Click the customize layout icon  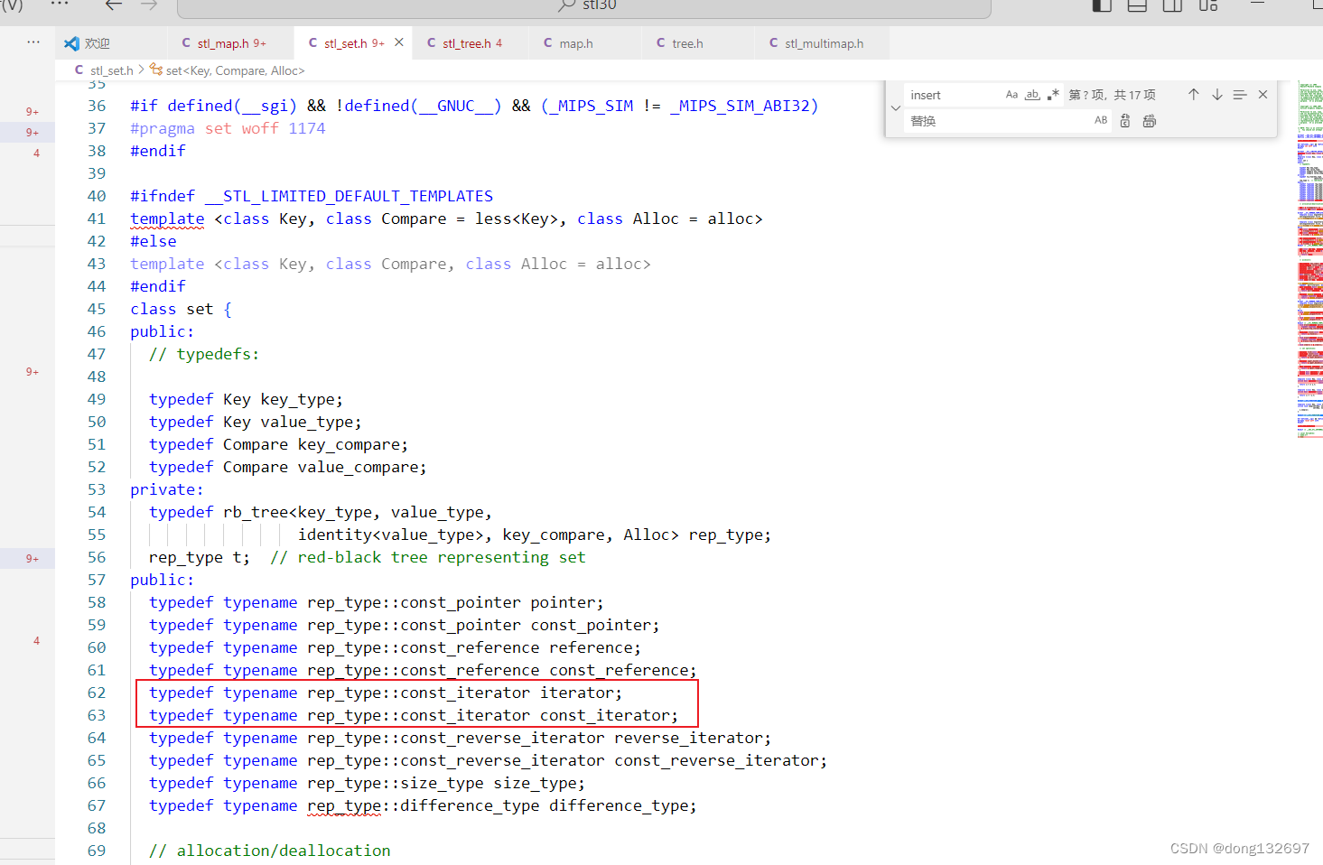point(1208,5)
